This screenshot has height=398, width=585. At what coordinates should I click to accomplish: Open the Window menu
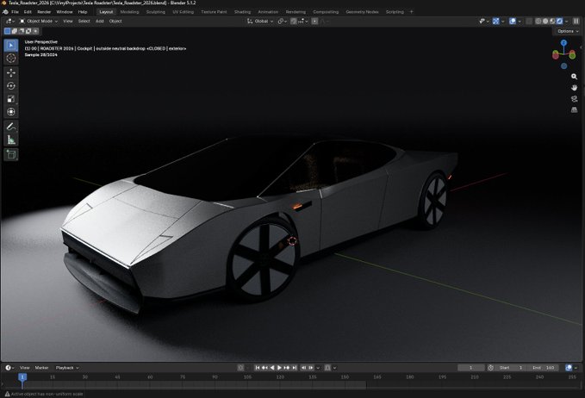pos(64,12)
